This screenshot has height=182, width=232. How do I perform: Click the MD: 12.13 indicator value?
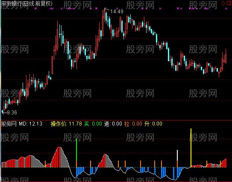coord(30,124)
